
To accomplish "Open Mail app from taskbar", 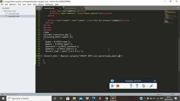I will click(x=81, y=98).
